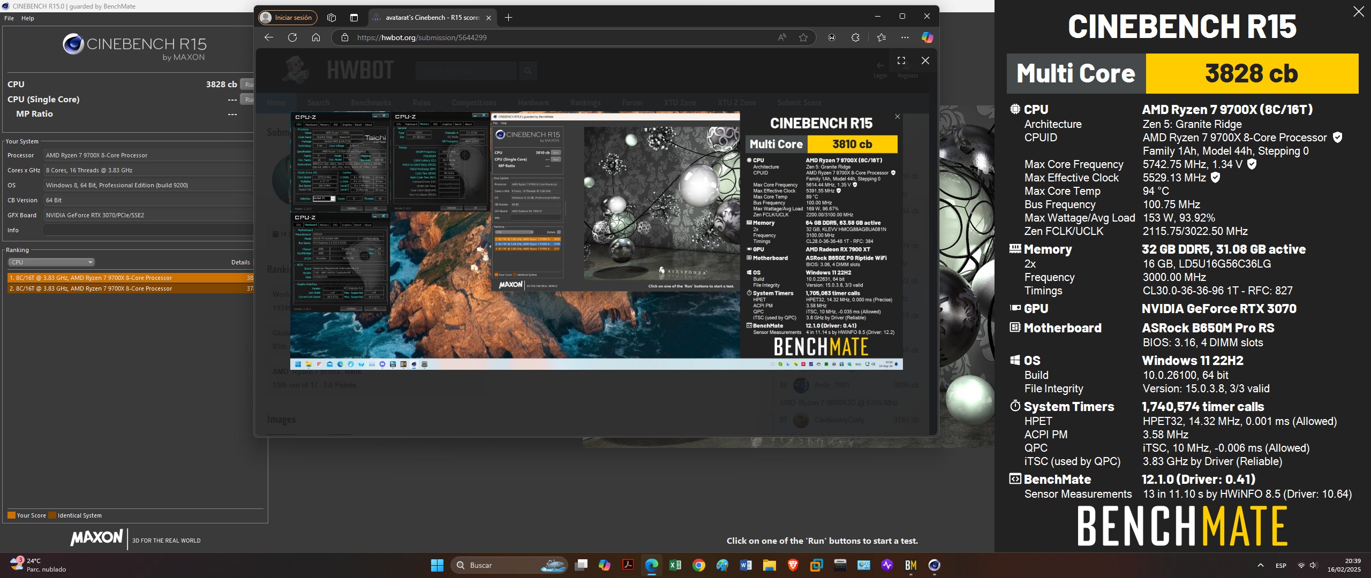The image size is (1371, 578).
Task: Run the CPU (Single Core) test
Action: (x=247, y=99)
